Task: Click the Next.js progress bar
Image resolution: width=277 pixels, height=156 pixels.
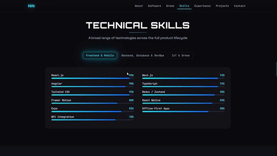Action: (x=183, y=78)
